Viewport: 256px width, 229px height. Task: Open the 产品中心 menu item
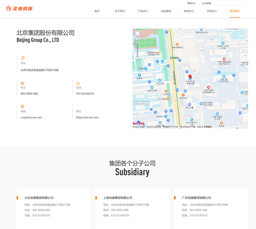pos(143,11)
